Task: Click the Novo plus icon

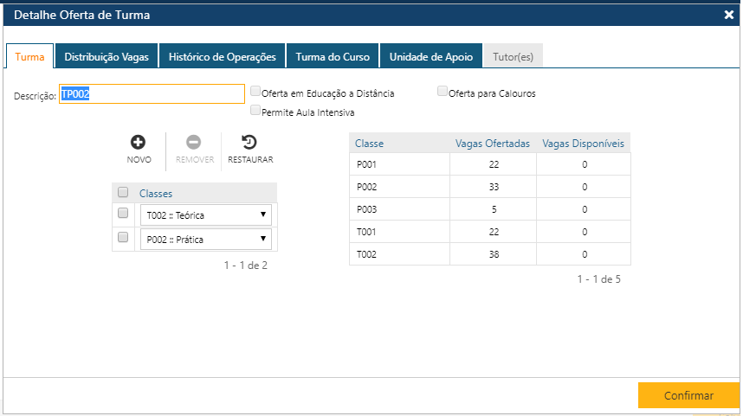Action: pyautogui.click(x=139, y=143)
